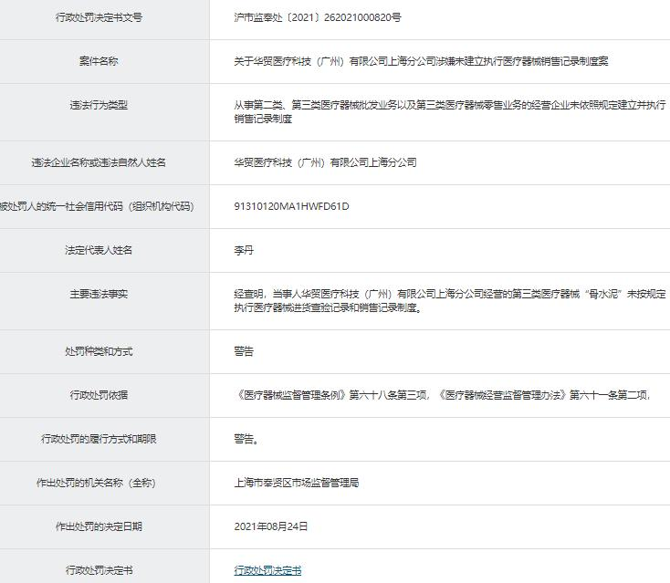Click the 行政处罚依据 label
This screenshot has width=670, height=583.
(x=99, y=395)
